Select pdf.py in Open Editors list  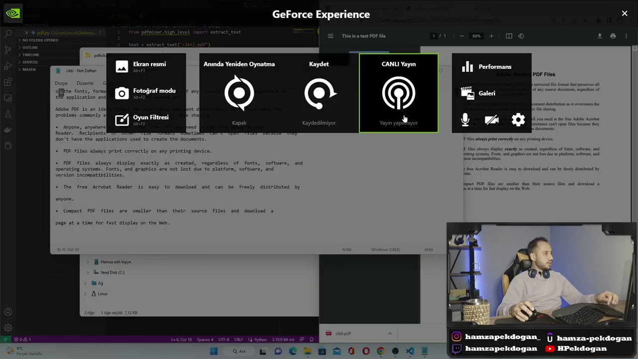[62, 32]
